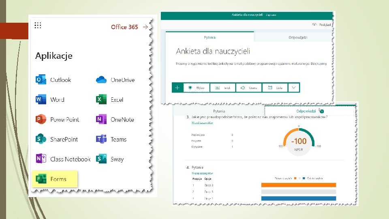389x219 pixels.
Task: Click the Popierające row in question 3
Action: [x=212, y=135]
